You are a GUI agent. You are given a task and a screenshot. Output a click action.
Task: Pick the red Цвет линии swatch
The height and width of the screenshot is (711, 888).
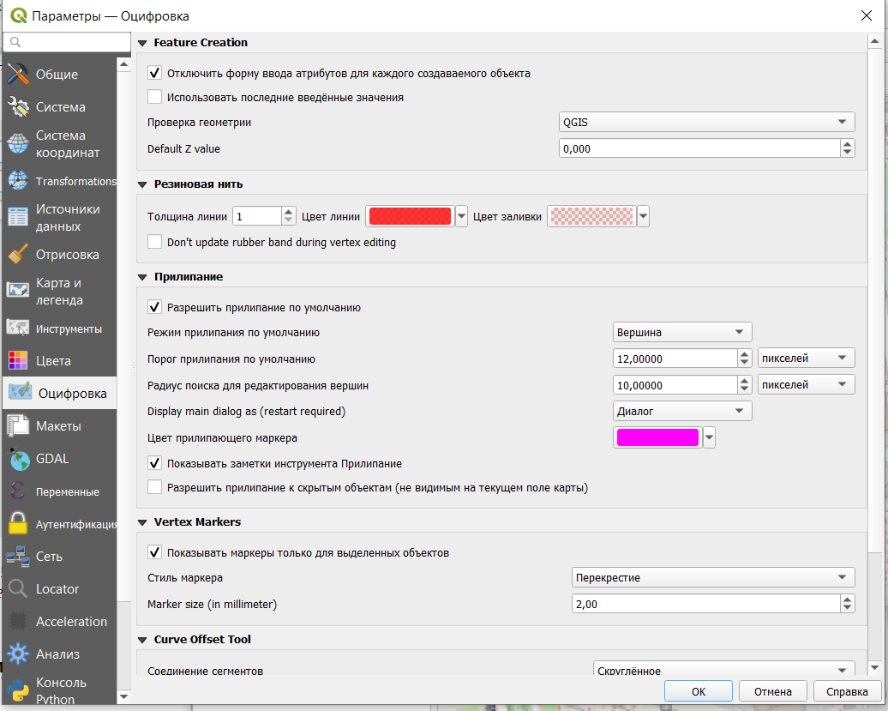410,216
